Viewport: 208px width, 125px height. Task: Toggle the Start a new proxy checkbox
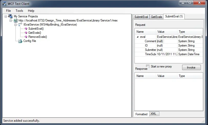148,66
